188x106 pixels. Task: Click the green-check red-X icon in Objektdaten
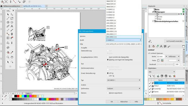pos(174,76)
